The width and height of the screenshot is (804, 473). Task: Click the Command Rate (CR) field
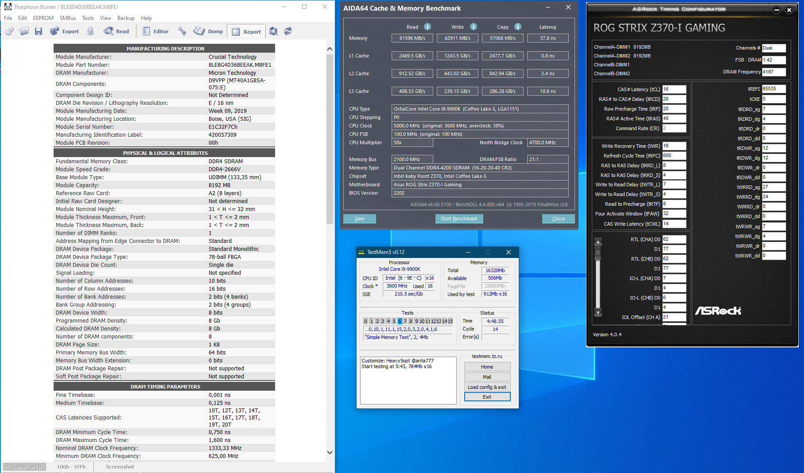674,128
